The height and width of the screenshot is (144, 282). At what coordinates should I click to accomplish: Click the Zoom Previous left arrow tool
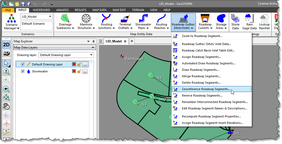click(6, 89)
